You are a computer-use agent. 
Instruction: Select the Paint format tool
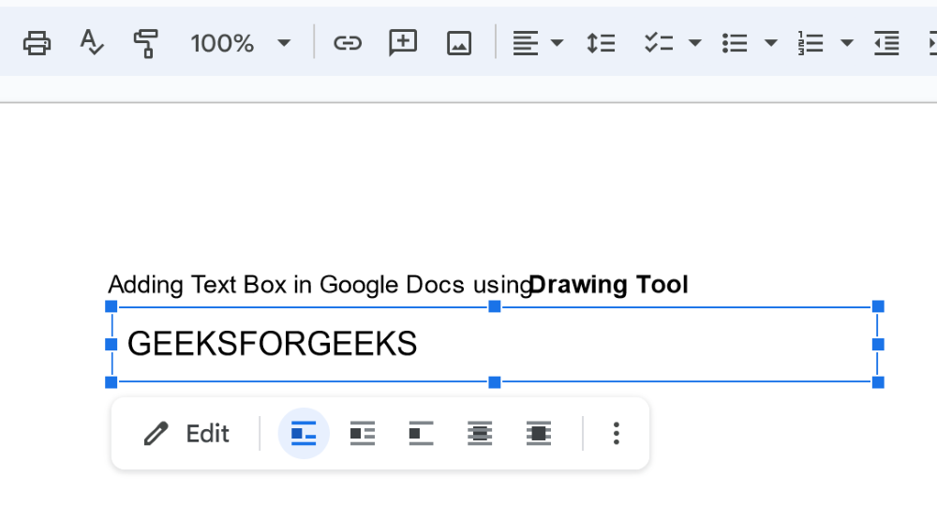[x=146, y=44]
